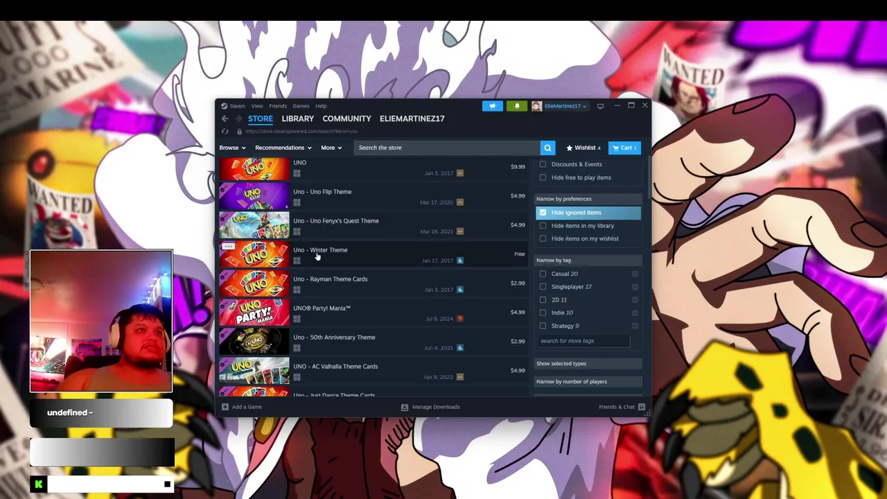887x499 pixels.
Task: Open the green notifications bell
Action: pyautogui.click(x=517, y=106)
